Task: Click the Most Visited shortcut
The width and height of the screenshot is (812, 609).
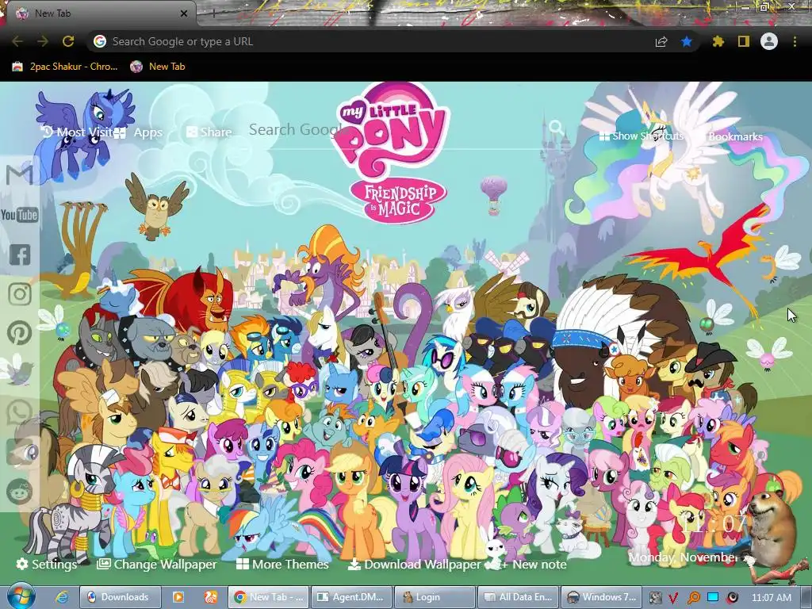Action: (x=77, y=132)
